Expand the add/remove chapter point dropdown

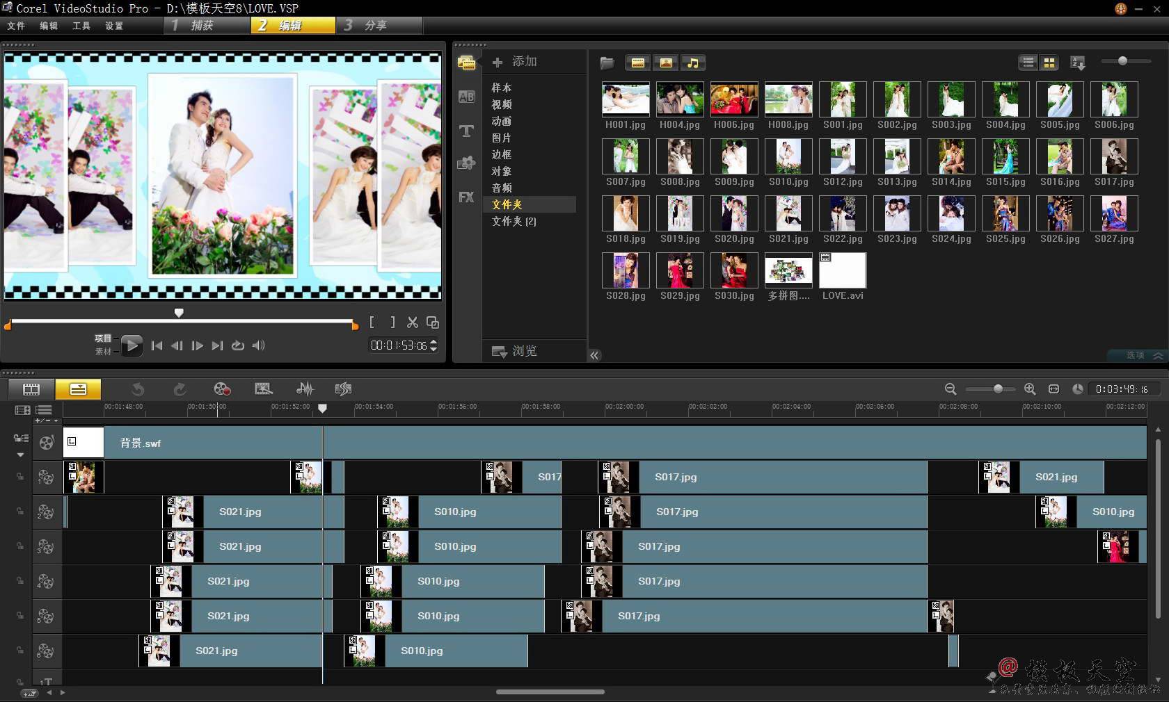point(47,421)
